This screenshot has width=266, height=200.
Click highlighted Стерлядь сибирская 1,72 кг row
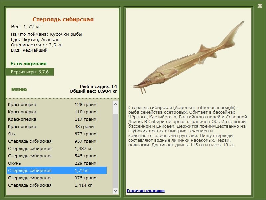[x=57, y=170]
